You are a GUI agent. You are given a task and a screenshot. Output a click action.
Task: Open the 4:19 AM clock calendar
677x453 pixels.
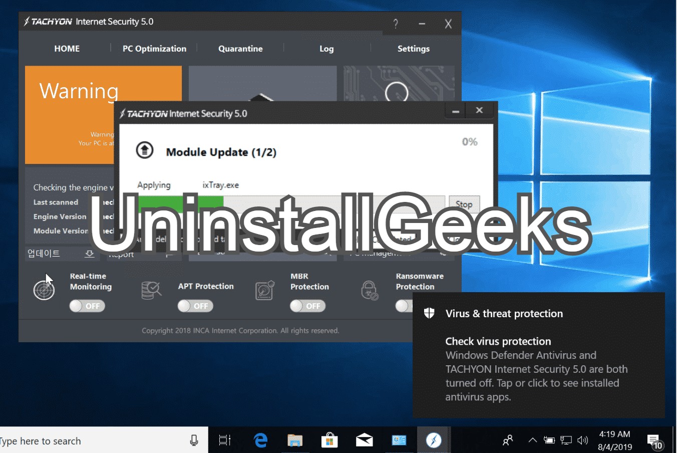[x=615, y=440]
